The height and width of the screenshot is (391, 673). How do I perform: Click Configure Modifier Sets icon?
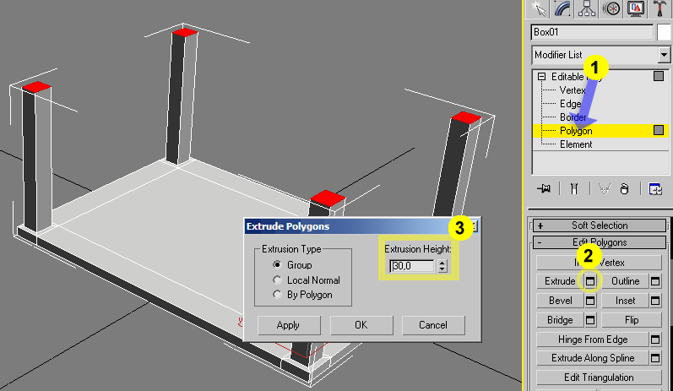654,188
